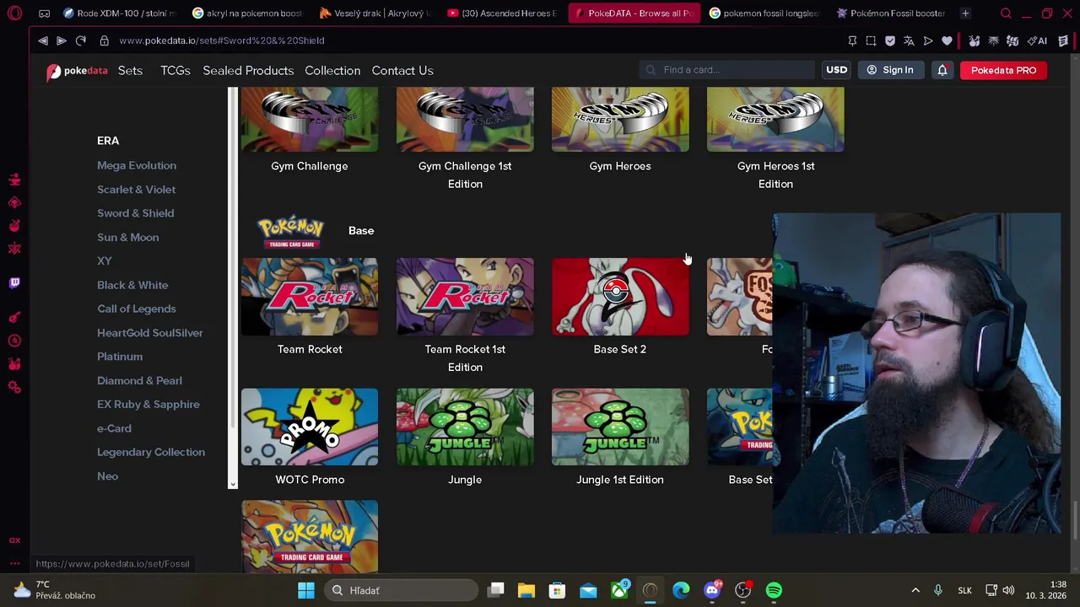
Task: Open the Windows Start menu
Action: coord(306,590)
